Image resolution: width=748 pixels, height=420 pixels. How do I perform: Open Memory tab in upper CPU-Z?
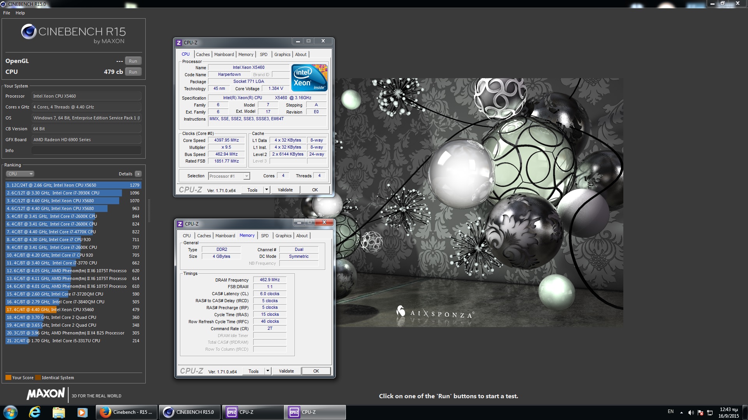click(x=246, y=54)
